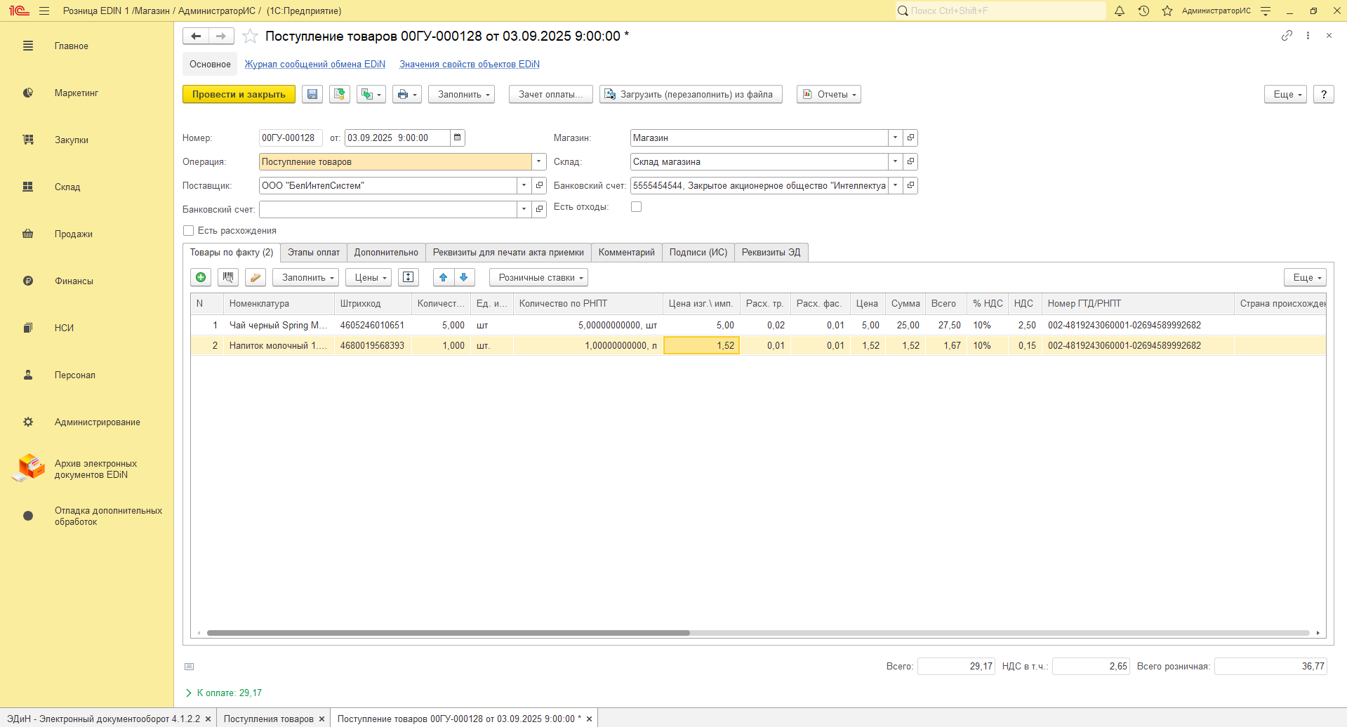Enable the 'Есть расхождения' checkbox
The height and width of the screenshot is (727, 1347).
pos(189,231)
